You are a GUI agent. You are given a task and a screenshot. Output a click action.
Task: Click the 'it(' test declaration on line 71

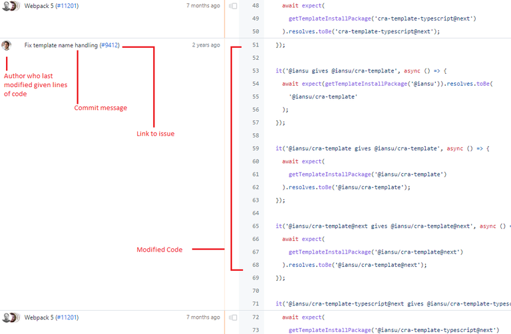[x=393, y=303]
